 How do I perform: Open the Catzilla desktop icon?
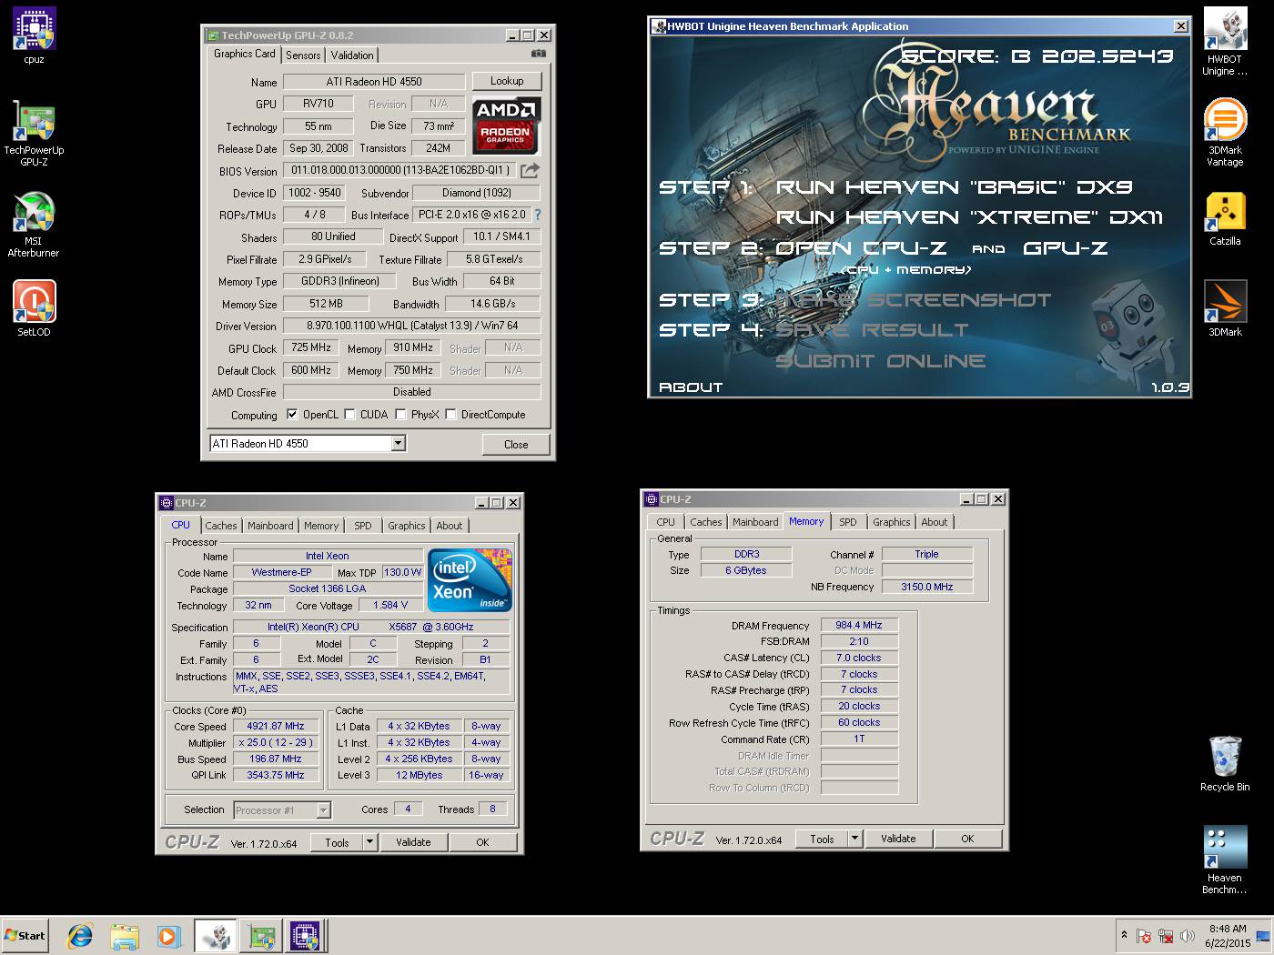tap(1225, 218)
